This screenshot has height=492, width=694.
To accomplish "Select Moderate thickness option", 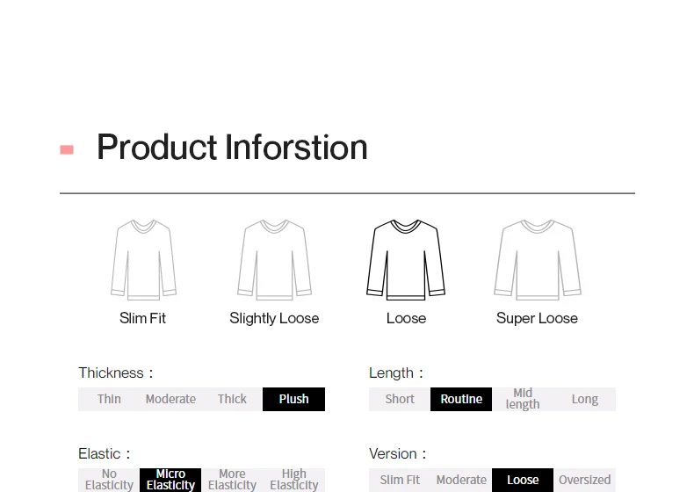I will (170, 399).
